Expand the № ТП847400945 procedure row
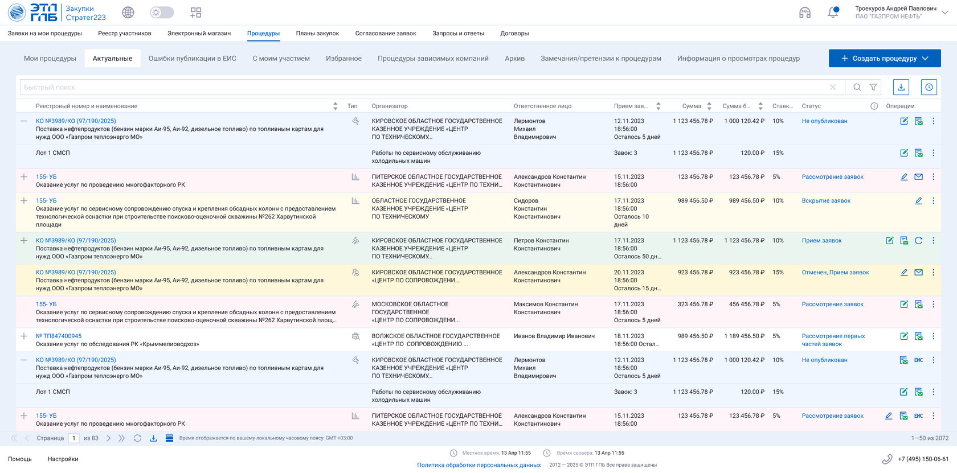Screen dimensions: 957x473 point(24,336)
